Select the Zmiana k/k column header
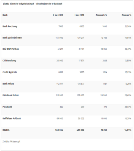The image size is (134, 151). tap(101, 15)
